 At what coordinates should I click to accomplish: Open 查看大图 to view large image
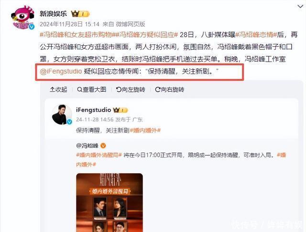[91, 90]
